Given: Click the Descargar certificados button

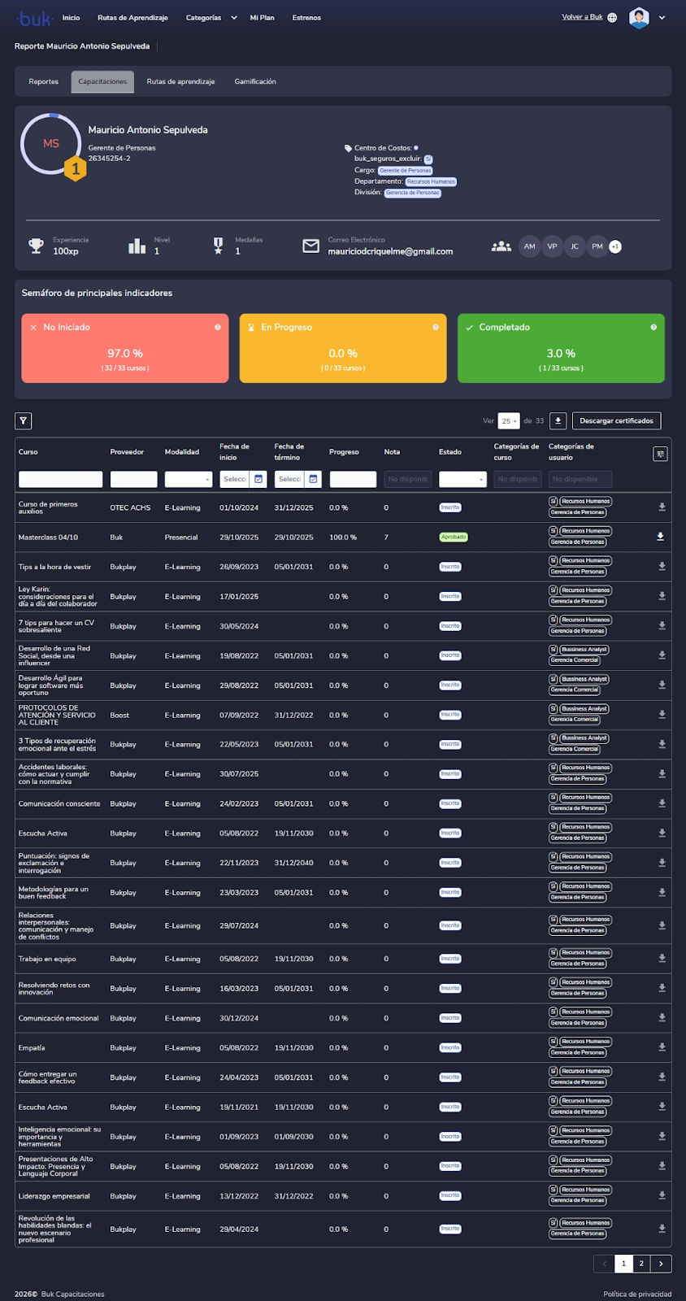Looking at the screenshot, I should [616, 420].
